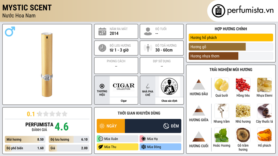Click the Phong cách card
The width and height of the screenshot is (278, 156).
pyautogui.click(x=116, y=66)
